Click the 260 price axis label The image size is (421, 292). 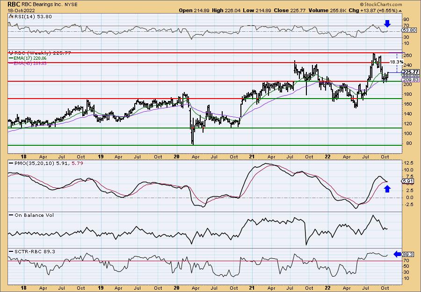[407, 56]
